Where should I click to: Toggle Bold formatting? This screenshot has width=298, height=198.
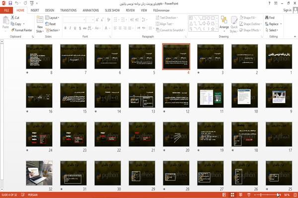[x=66, y=28]
